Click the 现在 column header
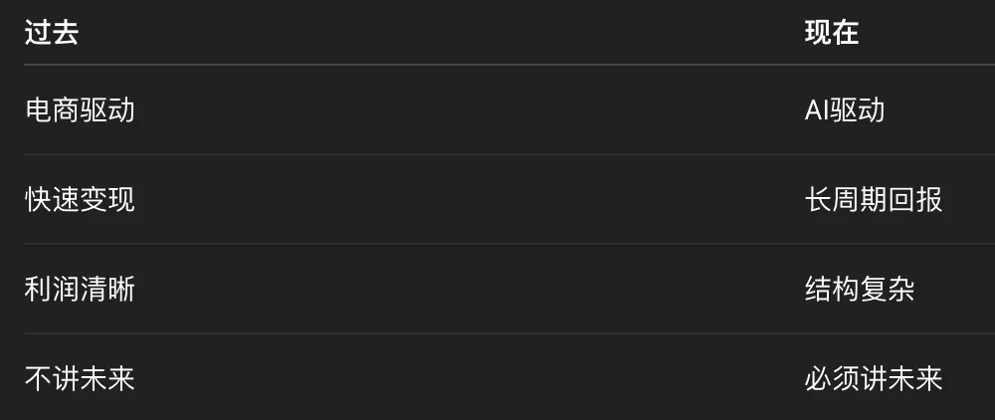The width and height of the screenshot is (995, 420). coord(831,33)
